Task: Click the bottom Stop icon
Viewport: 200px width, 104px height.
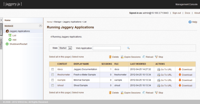Action: click(x=156, y=92)
